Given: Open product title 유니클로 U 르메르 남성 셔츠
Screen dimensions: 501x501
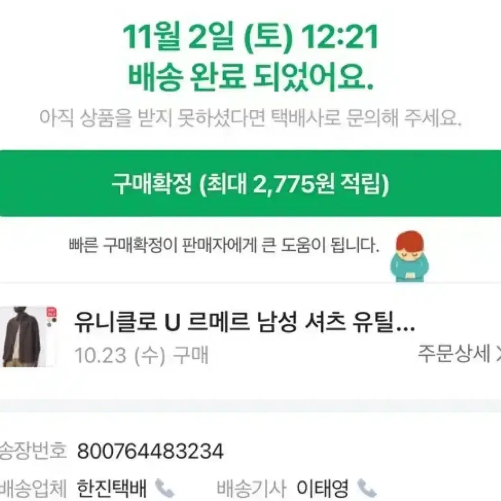Looking at the screenshot, I should pos(245,322).
